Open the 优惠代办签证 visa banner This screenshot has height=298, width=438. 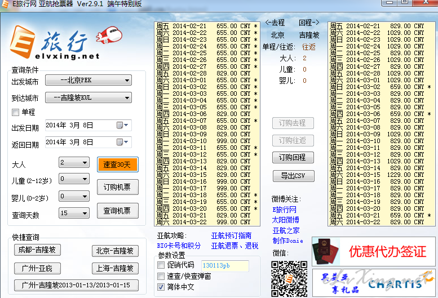(x=374, y=251)
